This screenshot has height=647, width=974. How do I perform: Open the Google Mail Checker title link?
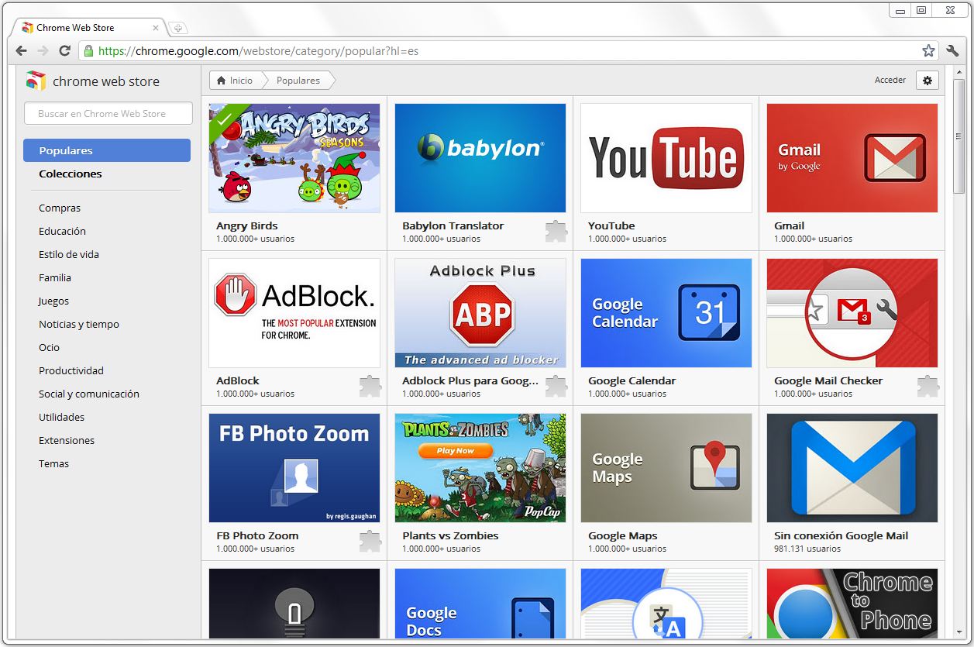click(x=828, y=380)
